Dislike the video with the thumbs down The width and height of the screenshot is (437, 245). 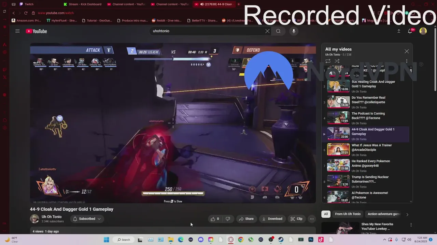(228, 219)
